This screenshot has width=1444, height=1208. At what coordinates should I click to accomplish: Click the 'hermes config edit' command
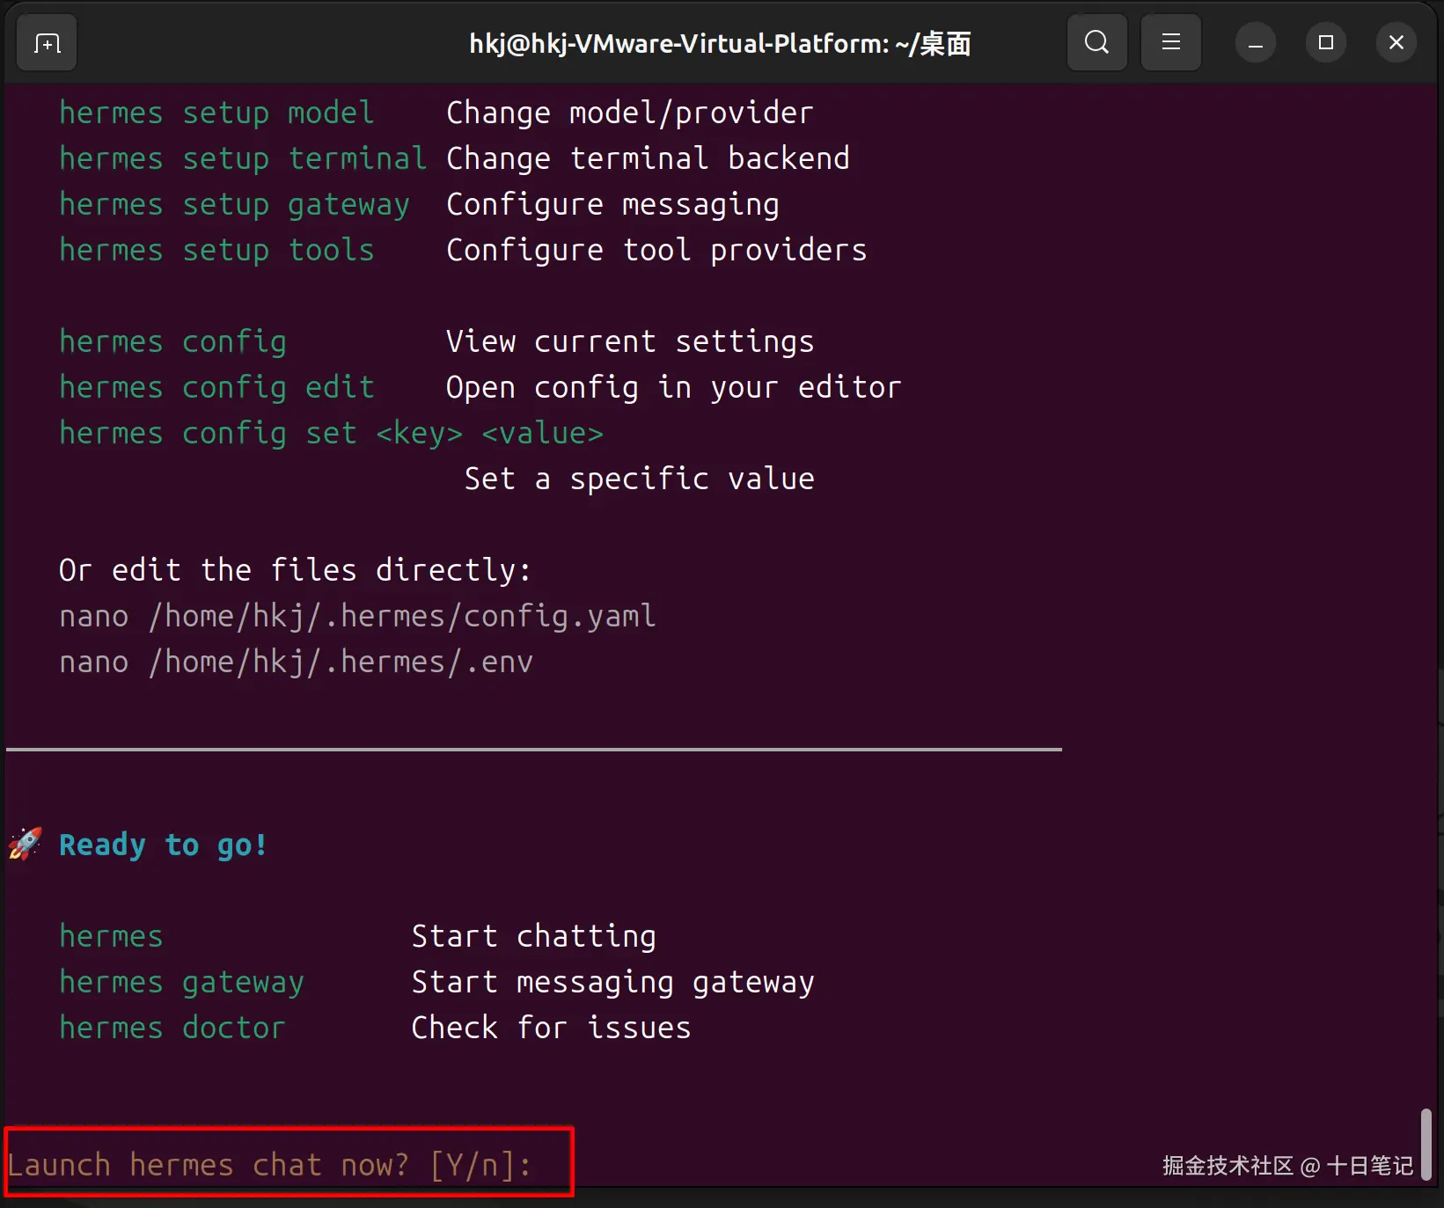pos(216,387)
